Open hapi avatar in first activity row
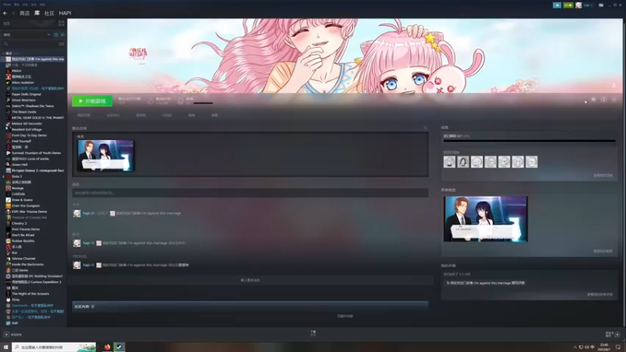This screenshot has width=626, height=352. tap(77, 214)
